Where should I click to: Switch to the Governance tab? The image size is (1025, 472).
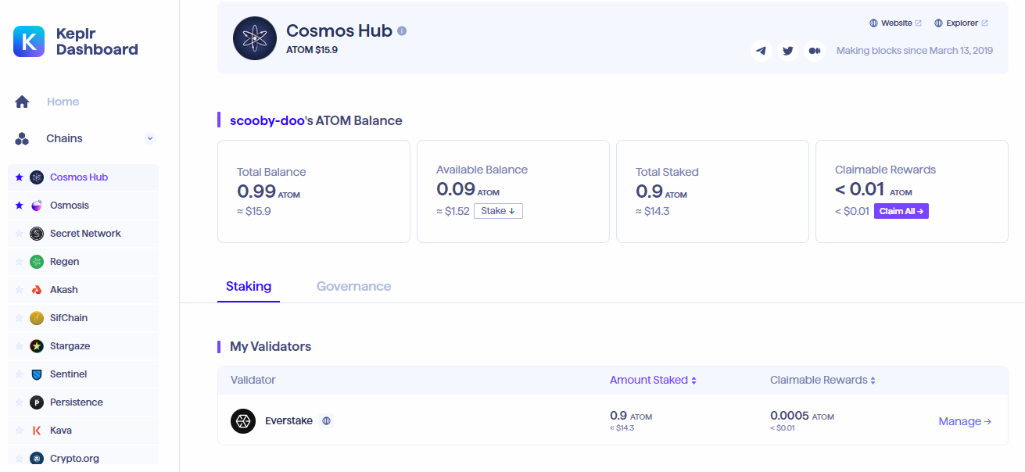click(x=353, y=287)
